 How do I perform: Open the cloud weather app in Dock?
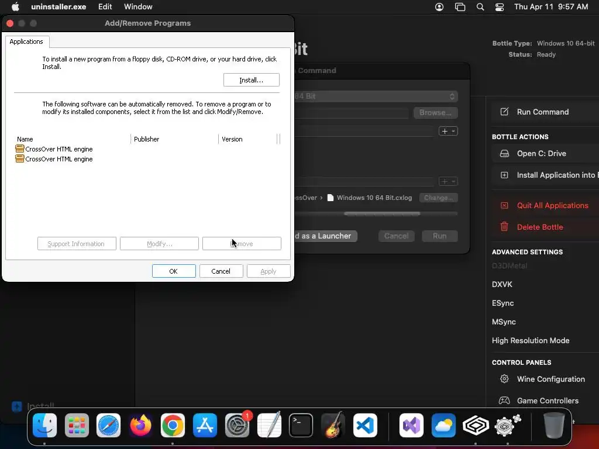pos(443,426)
